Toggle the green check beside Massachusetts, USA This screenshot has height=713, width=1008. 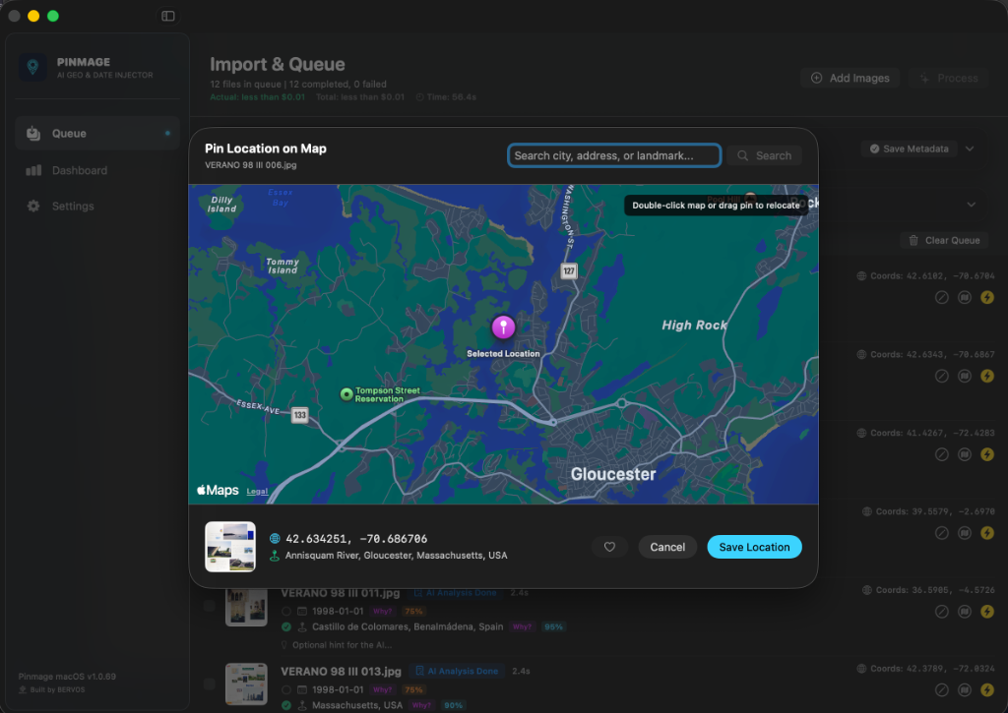click(286, 705)
